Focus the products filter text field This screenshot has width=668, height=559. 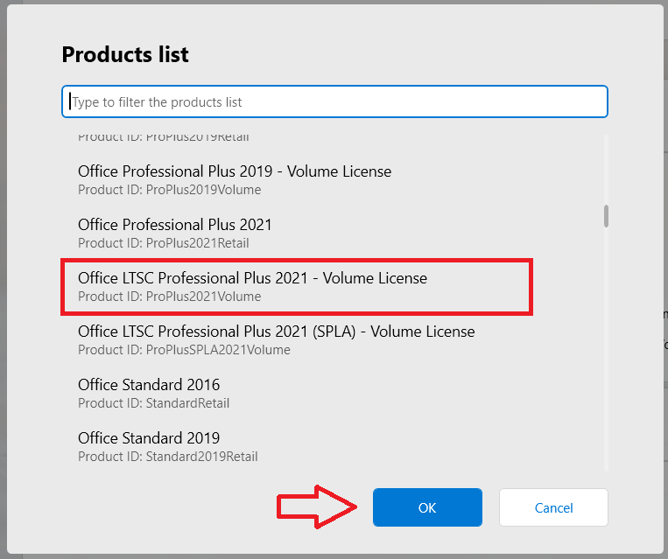coord(334,101)
